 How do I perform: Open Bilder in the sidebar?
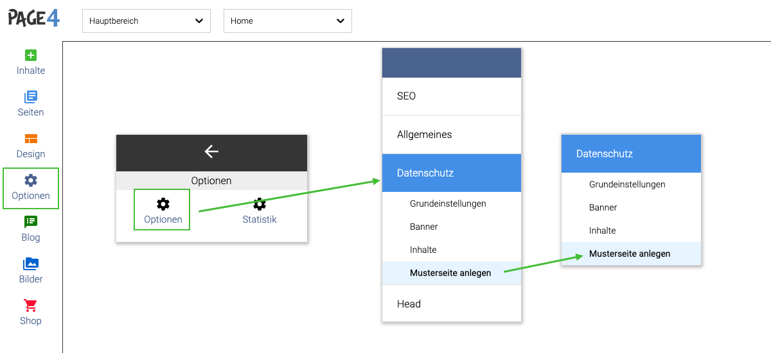pyautogui.click(x=31, y=271)
